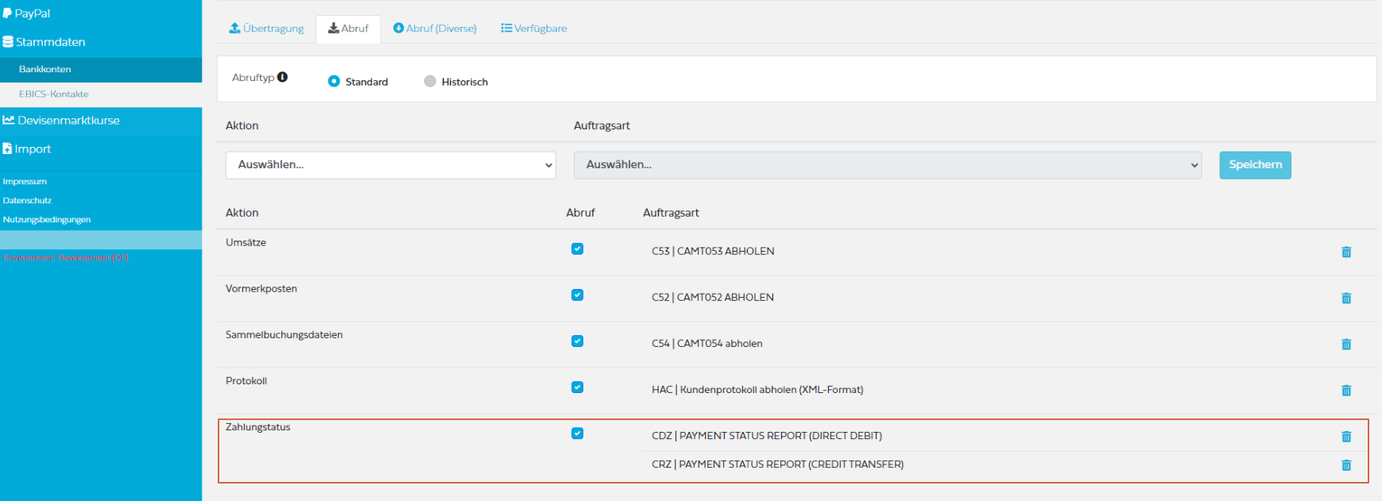This screenshot has height=501, width=1382.
Task: Click trash icon for C52 CAMT052 entry
Action: (x=1345, y=298)
